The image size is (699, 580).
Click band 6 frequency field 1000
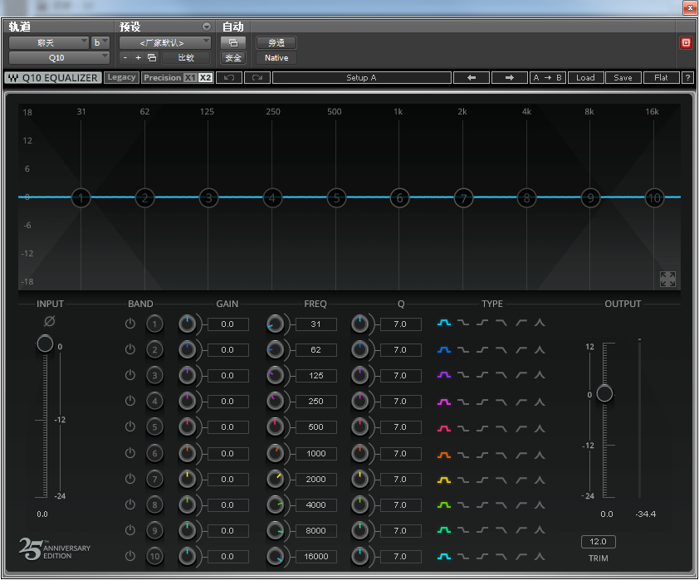(x=316, y=454)
